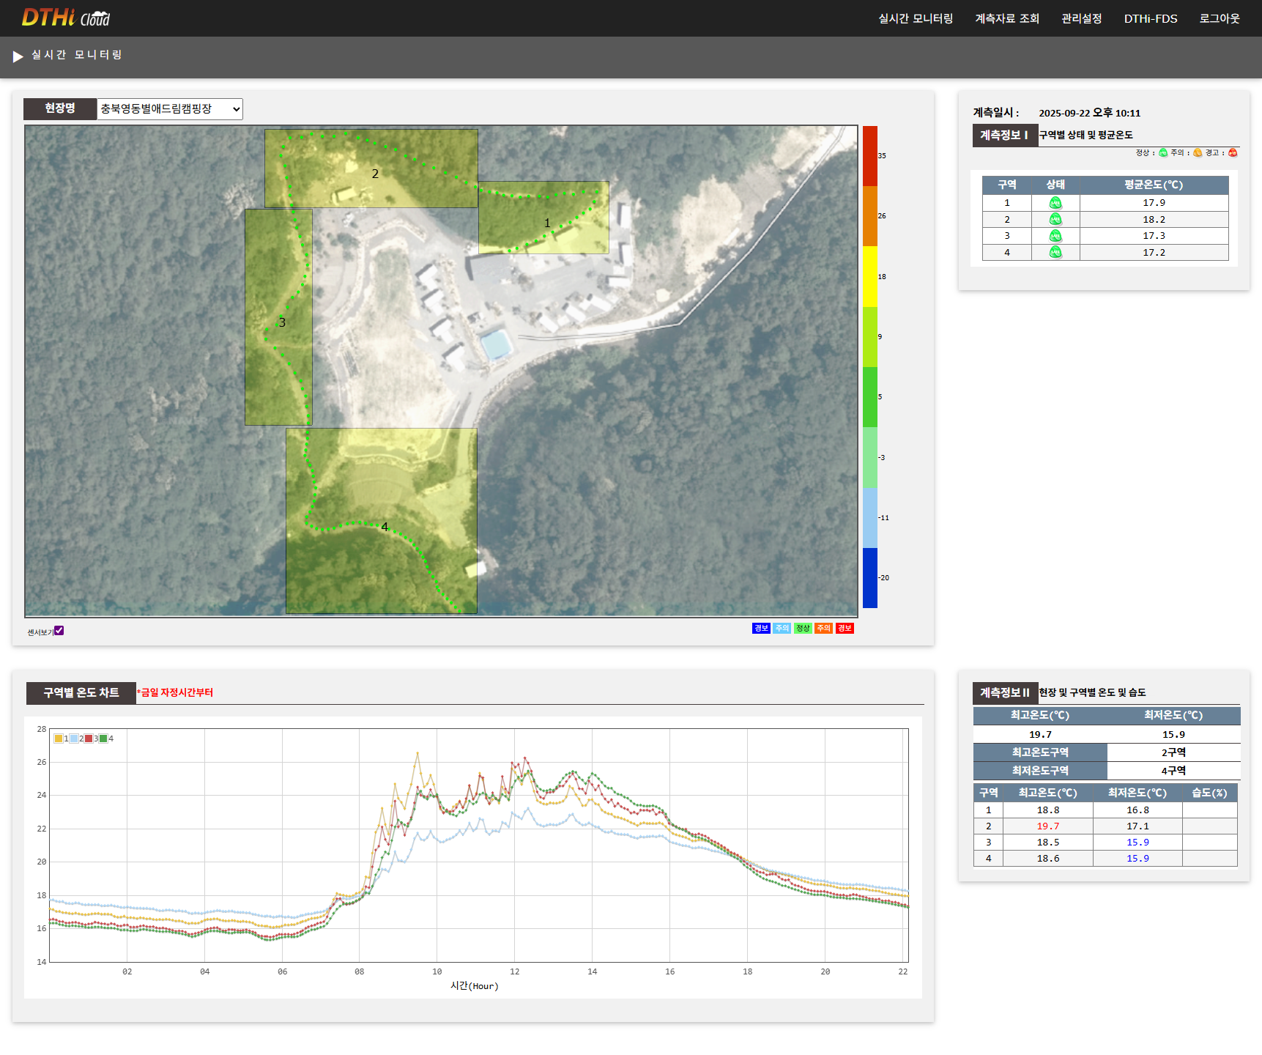Go to the DTHi-FDS page
1262x1055 pixels.
tap(1151, 18)
